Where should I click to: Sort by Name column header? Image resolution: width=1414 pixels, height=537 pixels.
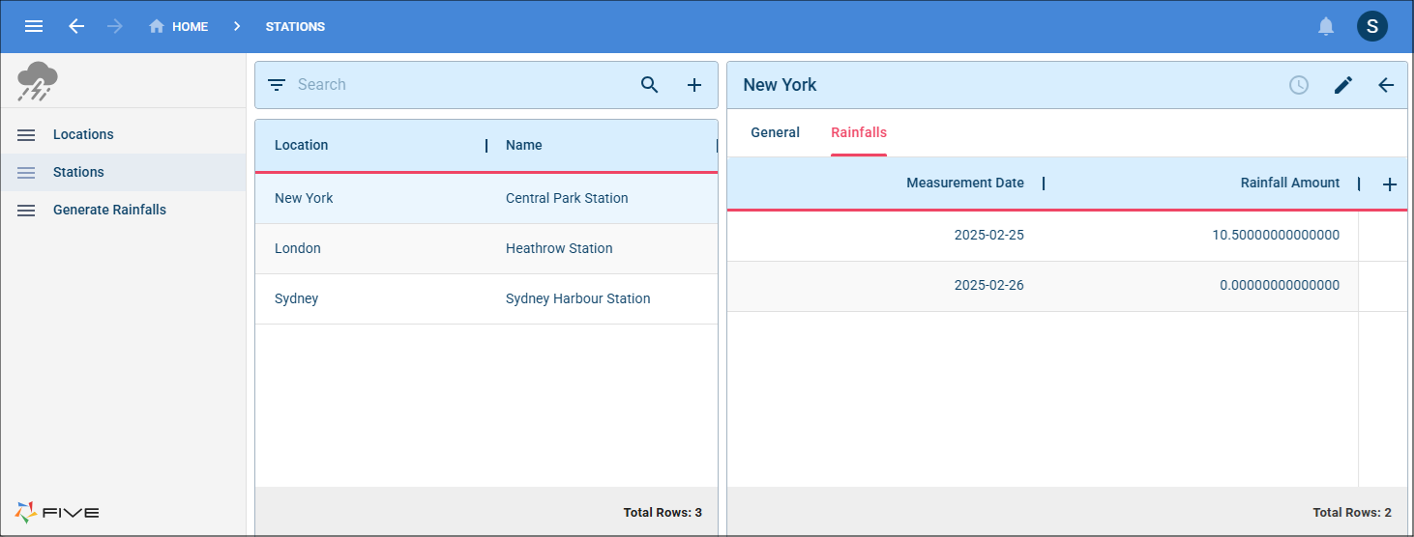[x=524, y=145]
